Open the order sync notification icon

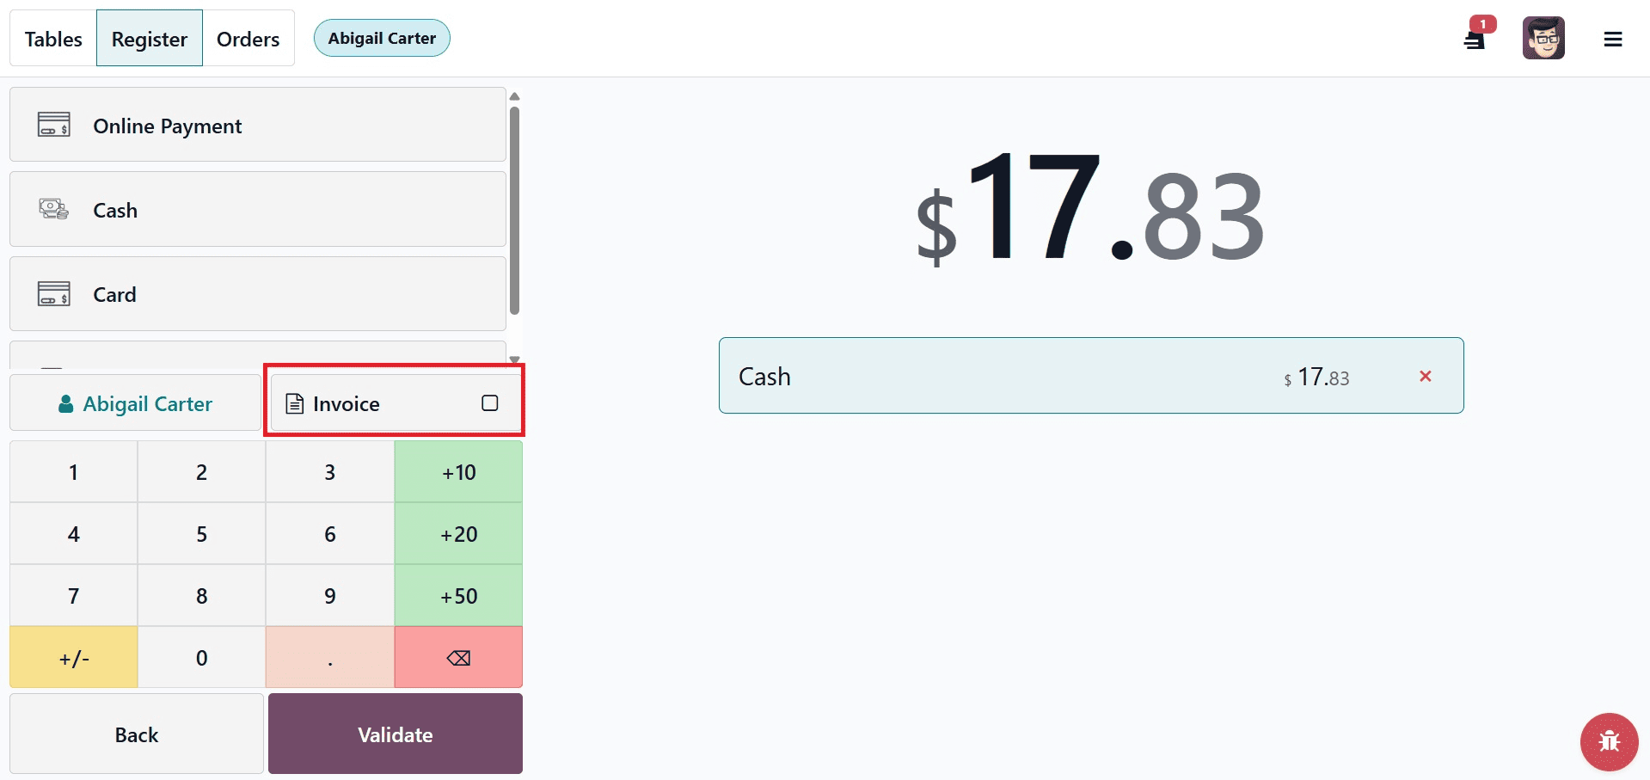tap(1475, 39)
